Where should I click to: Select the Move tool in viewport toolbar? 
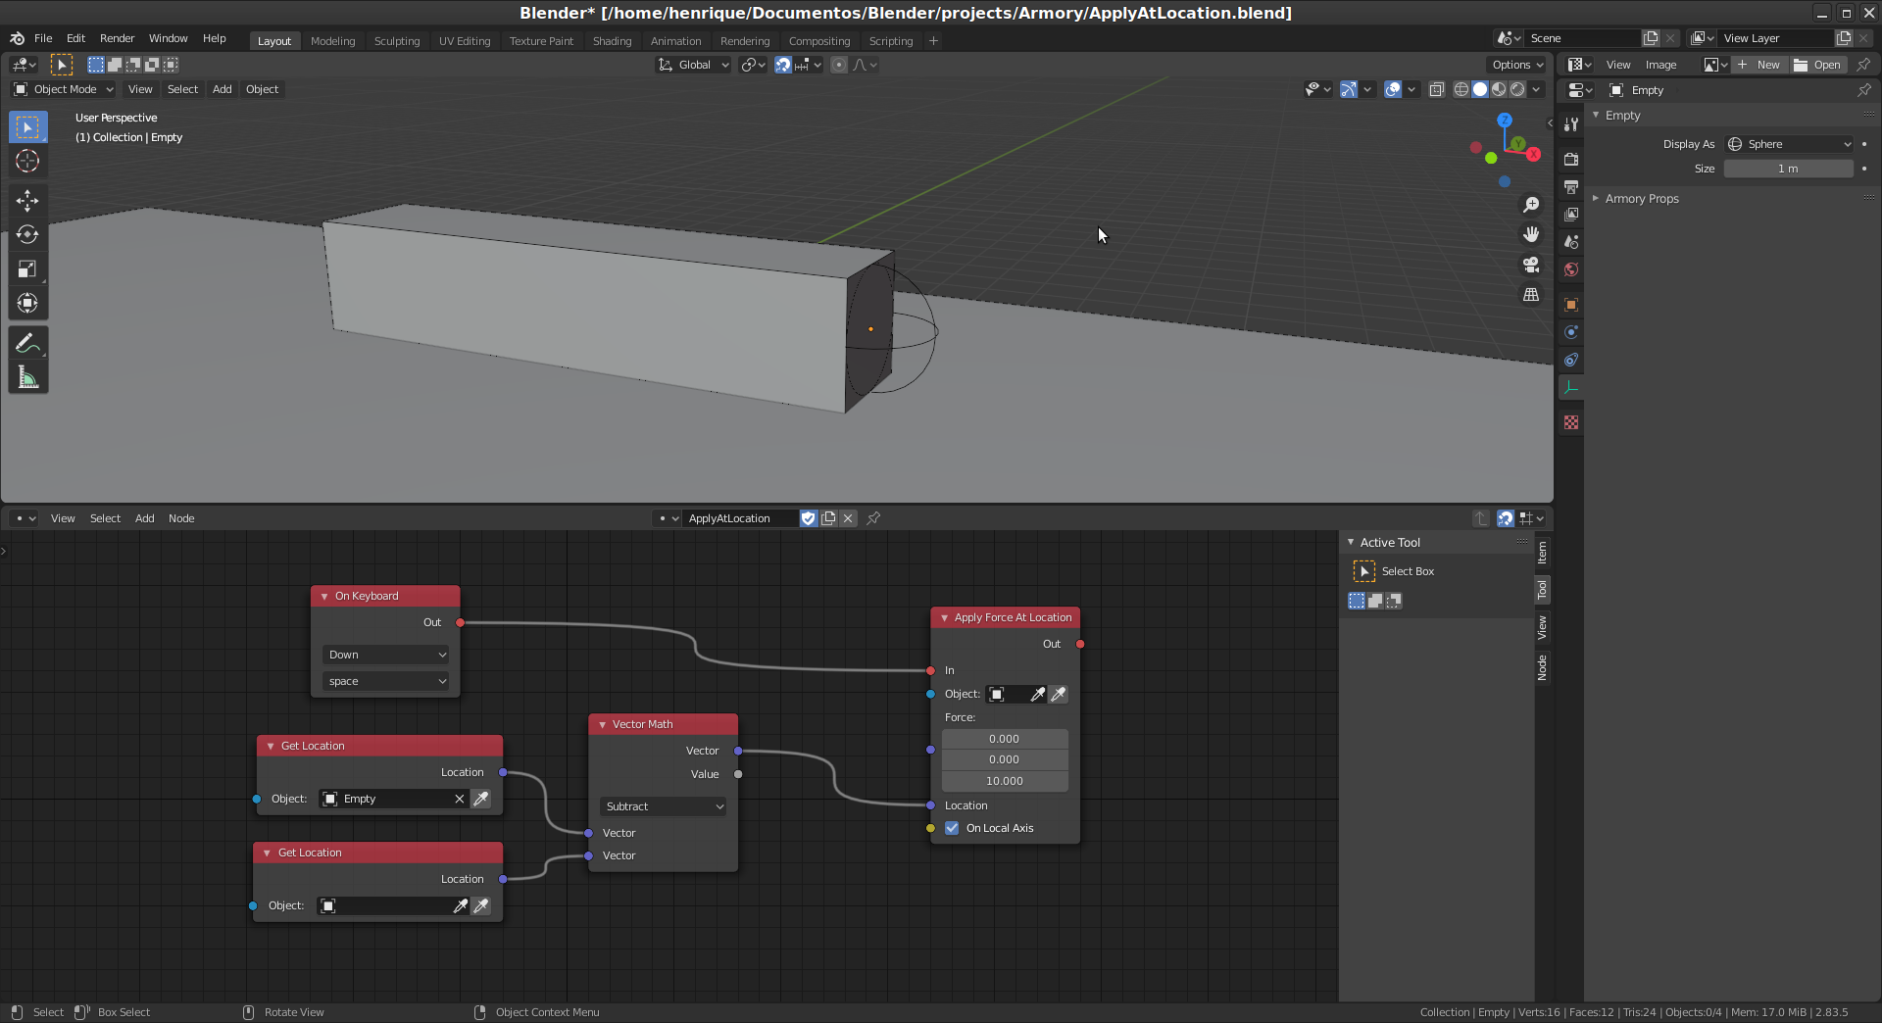(27, 201)
